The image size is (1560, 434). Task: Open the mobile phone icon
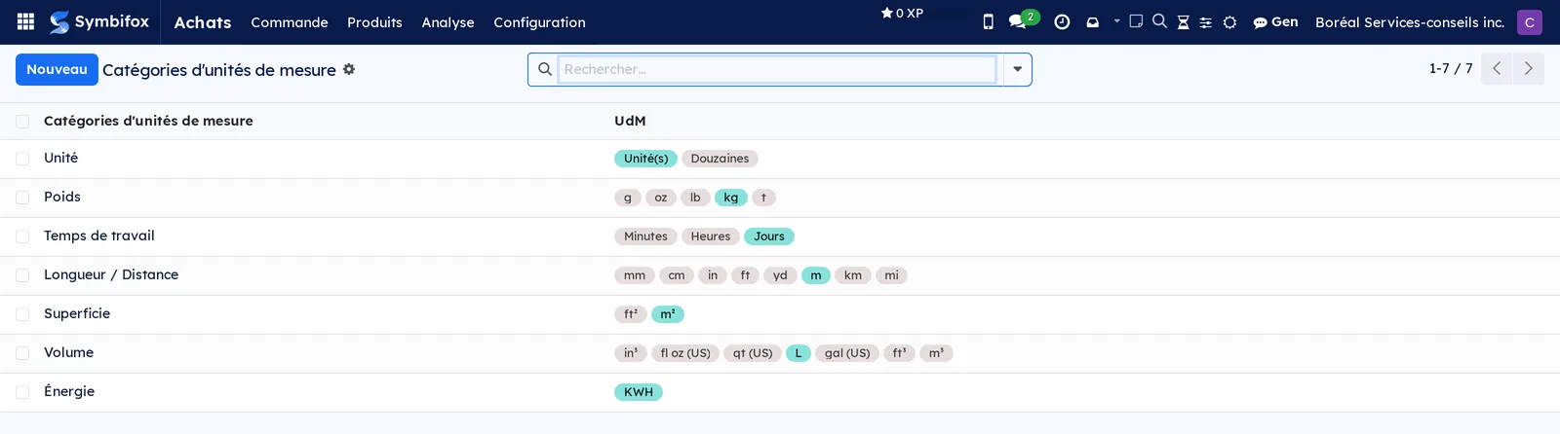pyautogui.click(x=988, y=21)
